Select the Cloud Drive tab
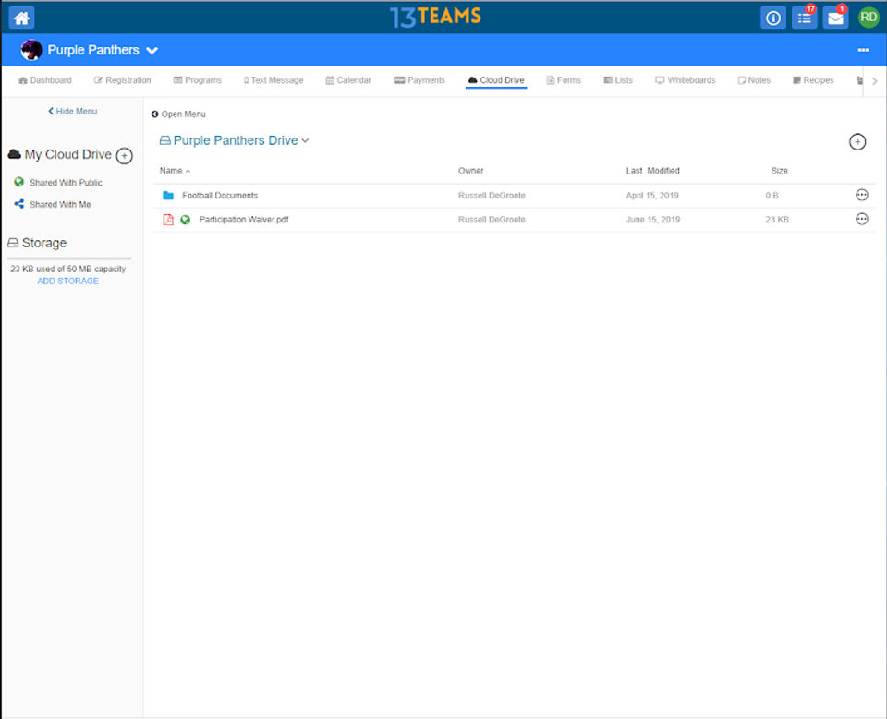Image resolution: width=887 pixels, height=719 pixels. pyautogui.click(x=496, y=80)
